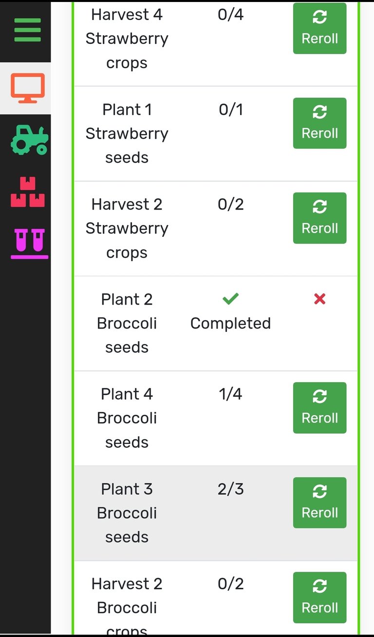
Task: Click the red X beside completed quest
Action: [319, 299]
